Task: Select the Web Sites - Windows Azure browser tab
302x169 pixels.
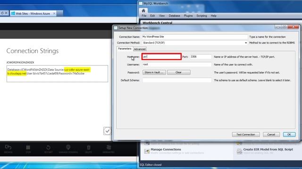Action: tap(33, 14)
